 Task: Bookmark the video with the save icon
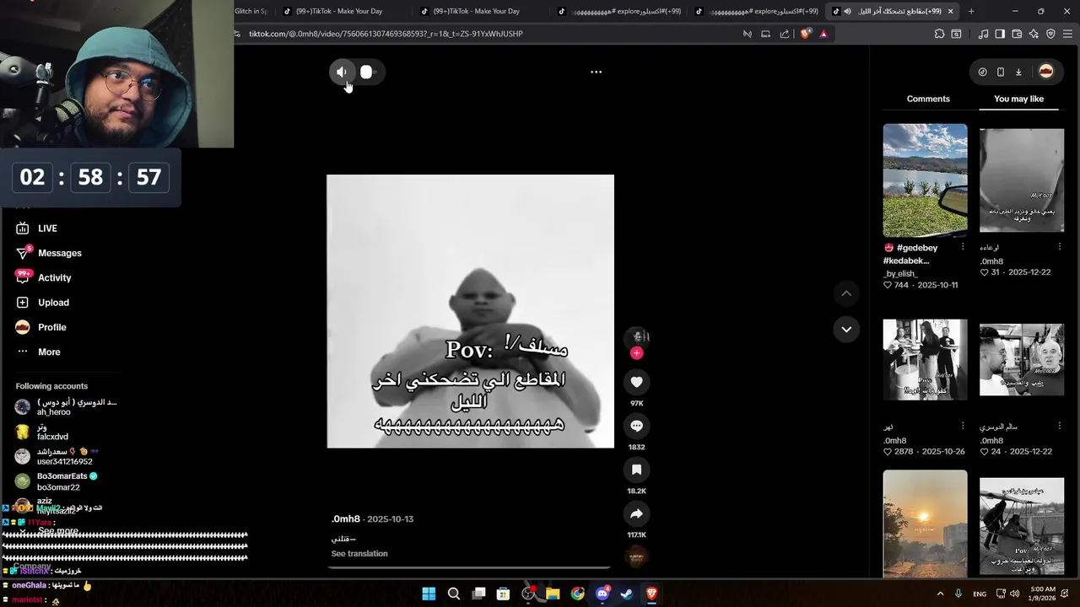click(636, 470)
